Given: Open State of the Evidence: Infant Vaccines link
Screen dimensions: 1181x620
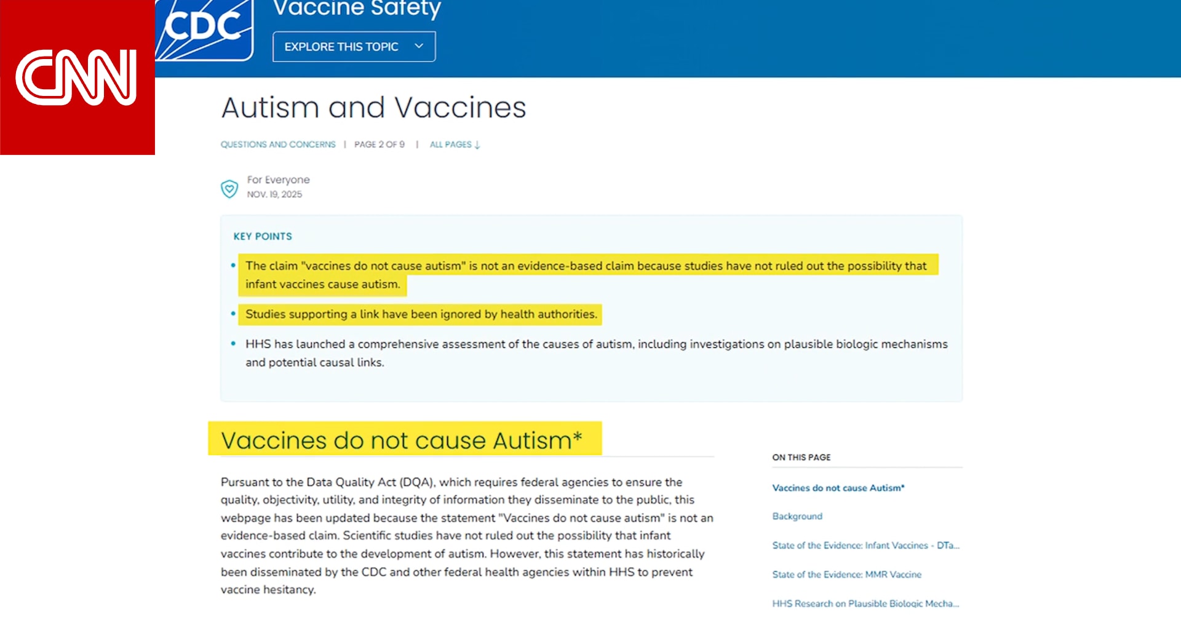Looking at the screenshot, I should click(865, 546).
